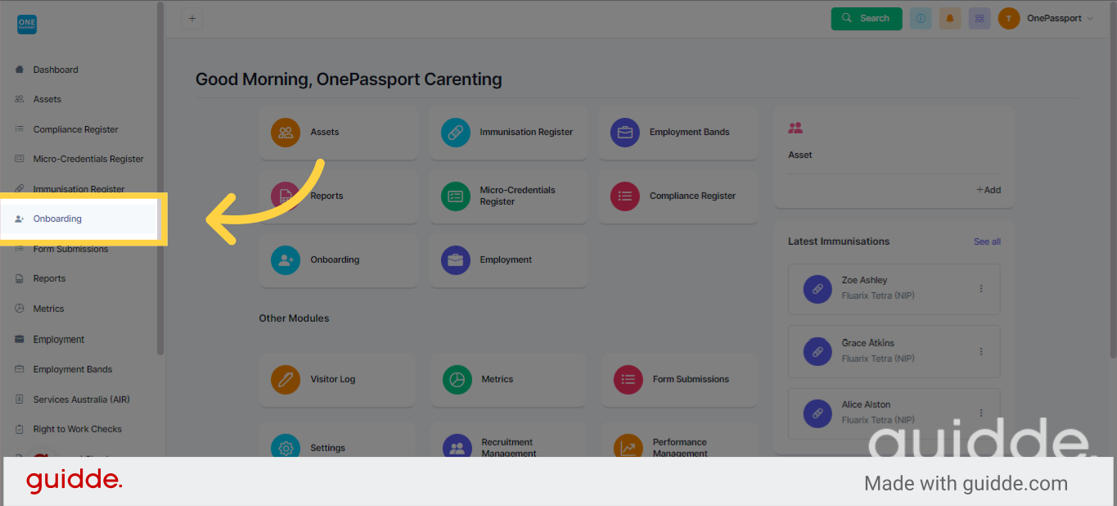Click the sidebar vertical scrollbar

160,178
